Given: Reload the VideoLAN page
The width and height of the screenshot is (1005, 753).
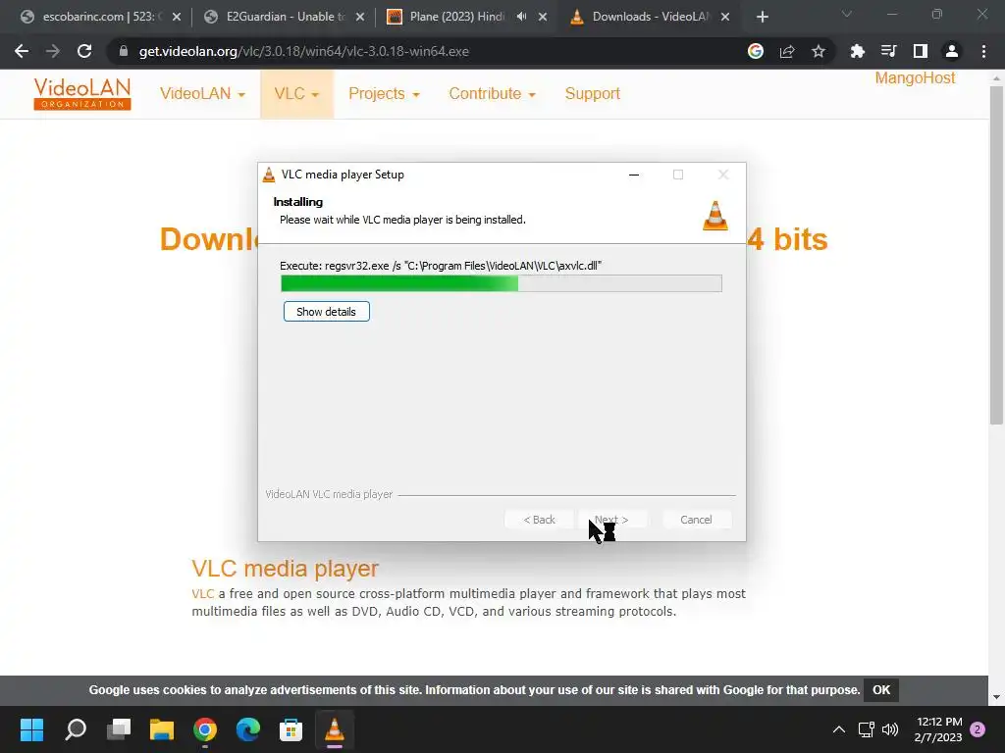Looking at the screenshot, I should coord(84,51).
